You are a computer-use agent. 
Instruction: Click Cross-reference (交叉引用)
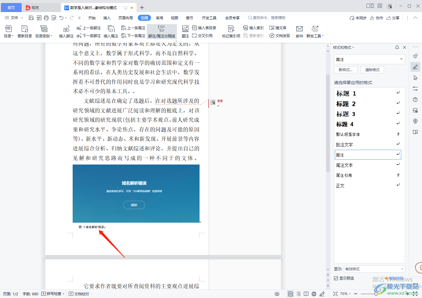(x=202, y=36)
